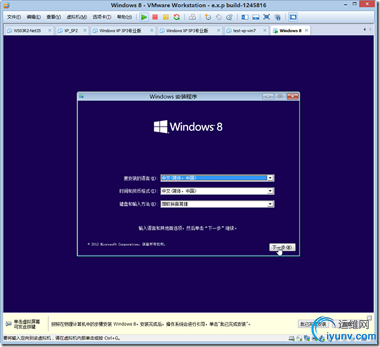Close the Windows setup dialog
The width and height of the screenshot is (380, 347).
tap(293, 96)
